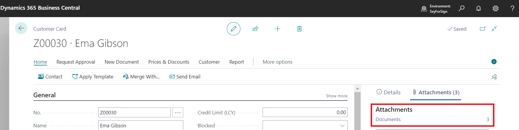Collapse the page with arrows icon
This screenshot has height=130, width=519.
click(494, 29)
